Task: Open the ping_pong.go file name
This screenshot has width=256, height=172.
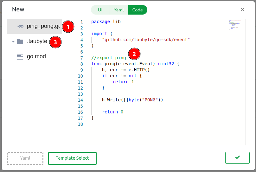Action: click(x=43, y=26)
